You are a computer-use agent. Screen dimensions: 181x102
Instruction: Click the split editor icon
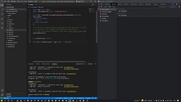[x=93, y=5]
